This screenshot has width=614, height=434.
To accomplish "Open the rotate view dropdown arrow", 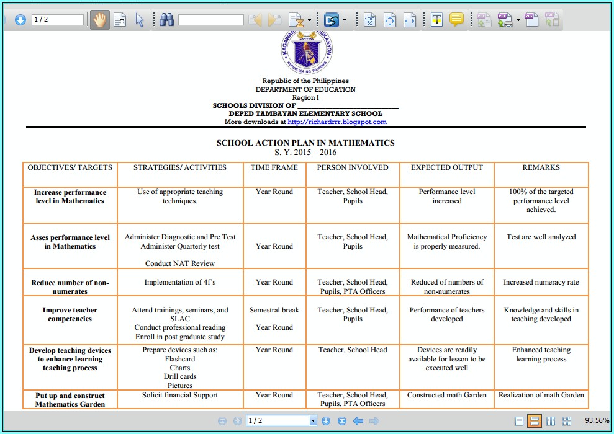I will pos(345,20).
